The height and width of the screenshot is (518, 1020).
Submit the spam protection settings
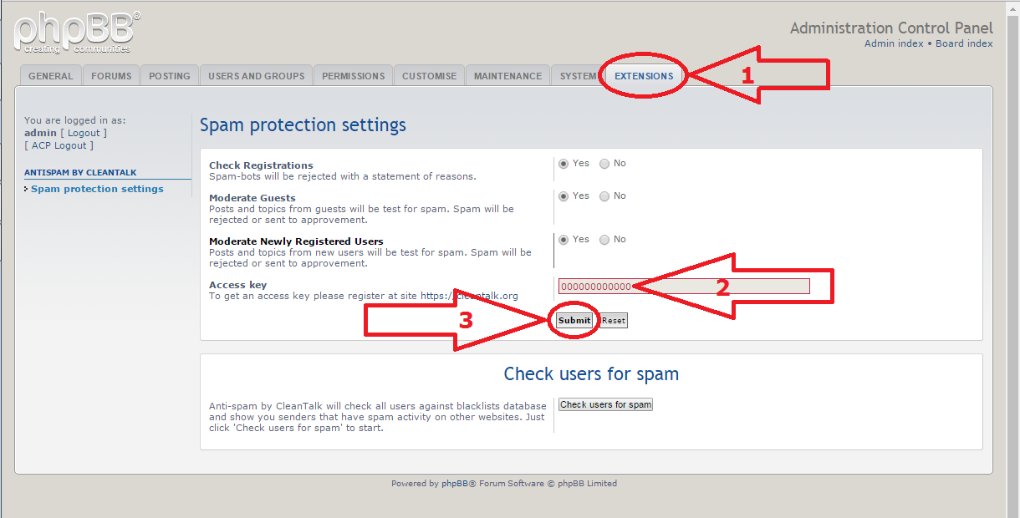coord(574,320)
